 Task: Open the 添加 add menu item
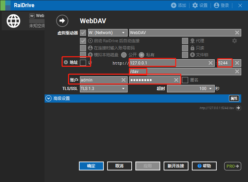(x=179, y=5)
